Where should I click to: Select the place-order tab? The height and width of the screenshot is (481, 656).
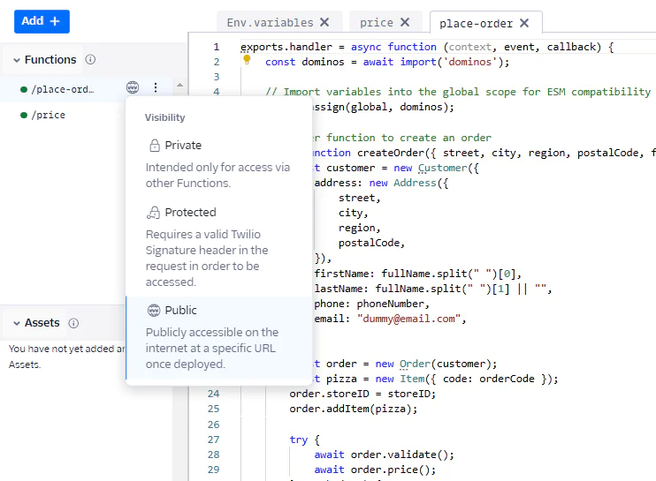[x=476, y=23]
